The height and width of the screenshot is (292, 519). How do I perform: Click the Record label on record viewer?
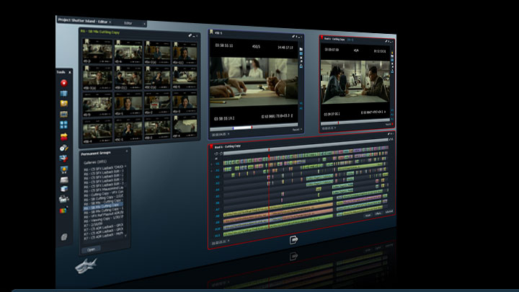pos(389,125)
